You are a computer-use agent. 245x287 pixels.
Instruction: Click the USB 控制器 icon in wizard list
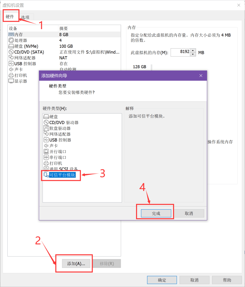pyautogui.click(x=46, y=140)
